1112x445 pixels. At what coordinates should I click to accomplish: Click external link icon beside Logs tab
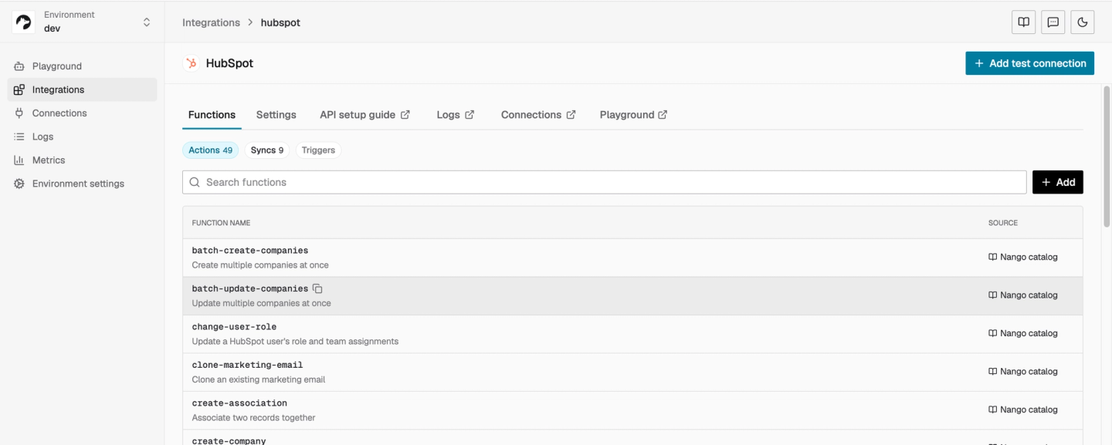coord(470,115)
